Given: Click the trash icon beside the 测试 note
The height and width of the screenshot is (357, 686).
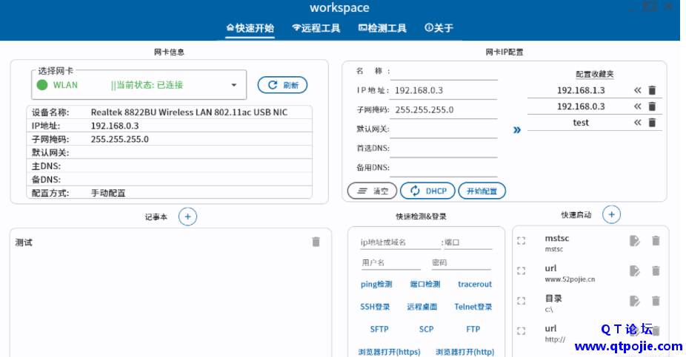Looking at the screenshot, I should click(x=316, y=242).
